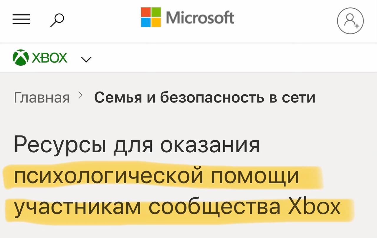The image size is (377, 238).
Task: Click the Microsoft wordmark text
Action: [x=200, y=17]
